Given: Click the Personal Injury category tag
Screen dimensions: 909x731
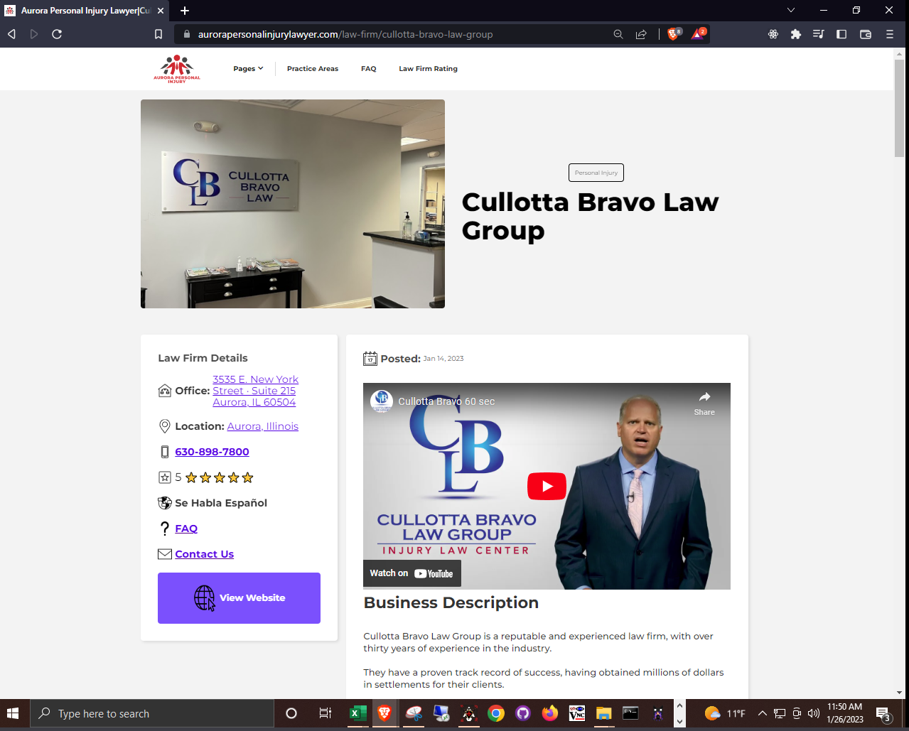Looking at the screenshot, I should pos(596,173).
